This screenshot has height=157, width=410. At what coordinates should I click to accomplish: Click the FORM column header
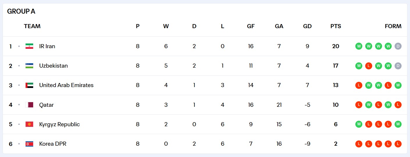click(x=393, y=26)
